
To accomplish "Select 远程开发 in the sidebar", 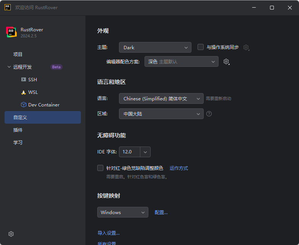I will (x=43, y=67).
